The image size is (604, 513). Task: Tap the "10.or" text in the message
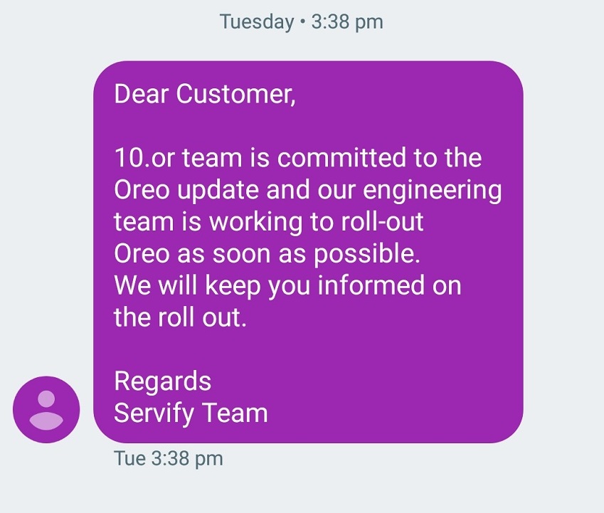click(x=145, y=159)
